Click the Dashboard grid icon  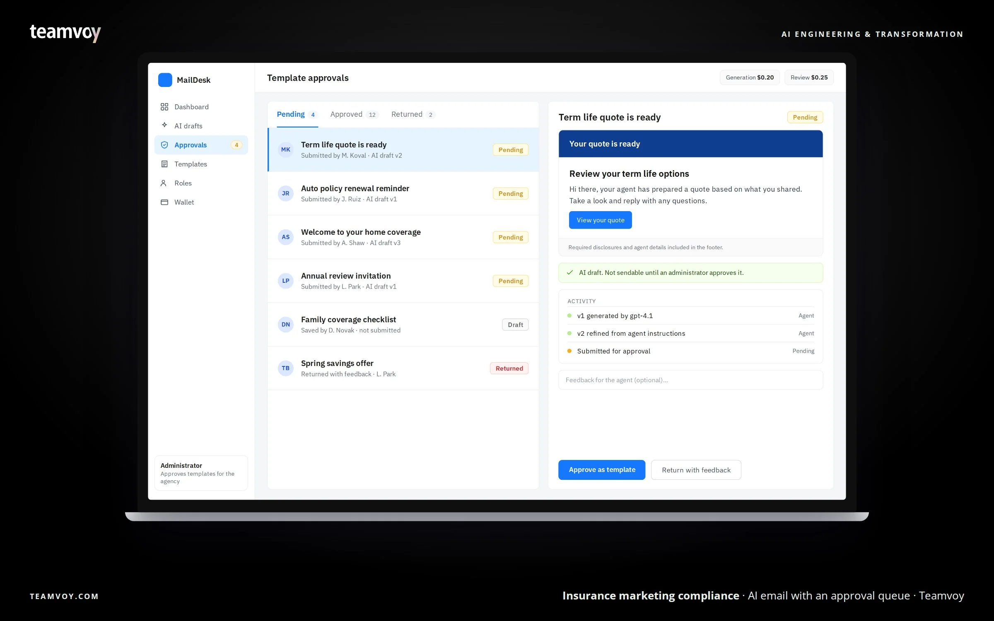164,107
